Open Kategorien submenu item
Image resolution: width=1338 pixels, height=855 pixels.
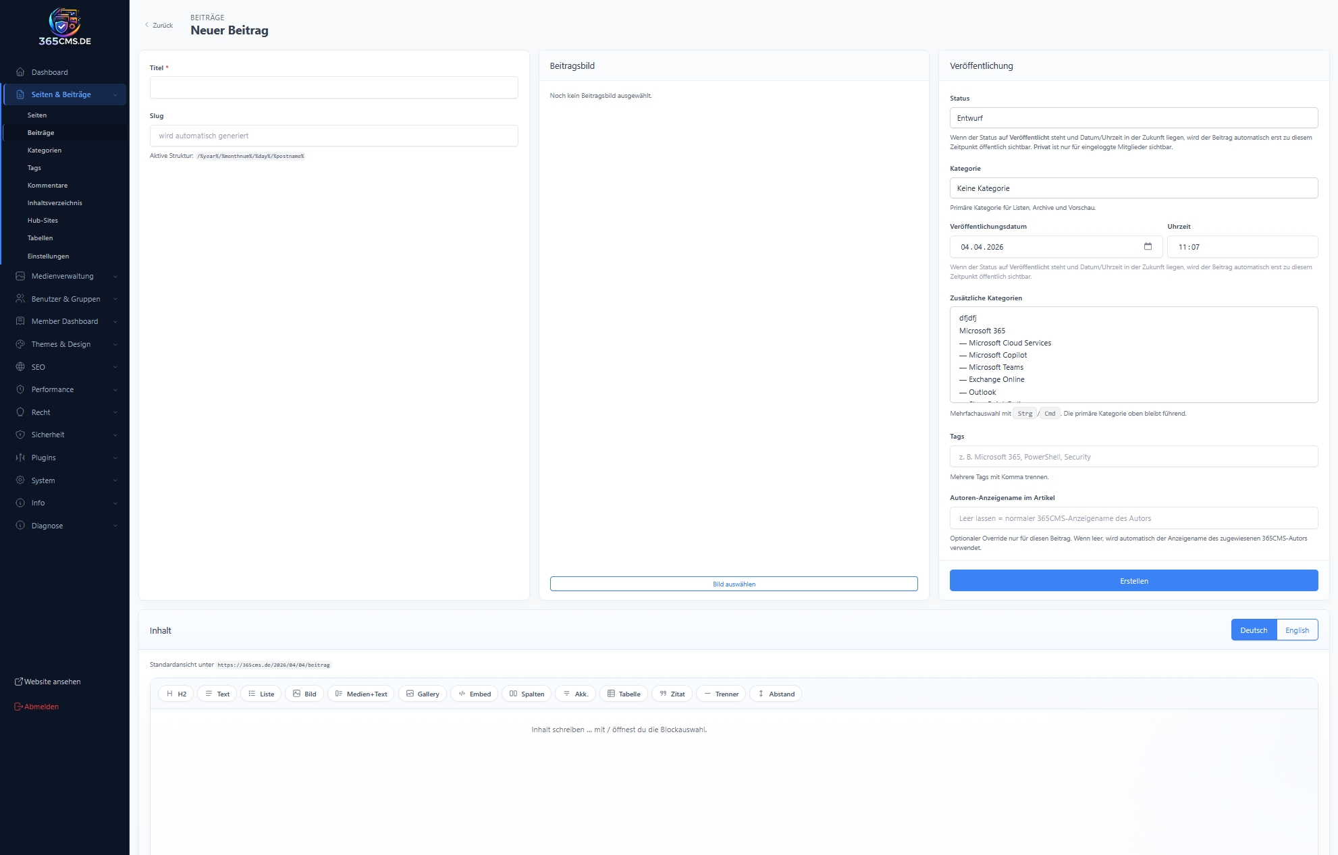pos(45,150)
